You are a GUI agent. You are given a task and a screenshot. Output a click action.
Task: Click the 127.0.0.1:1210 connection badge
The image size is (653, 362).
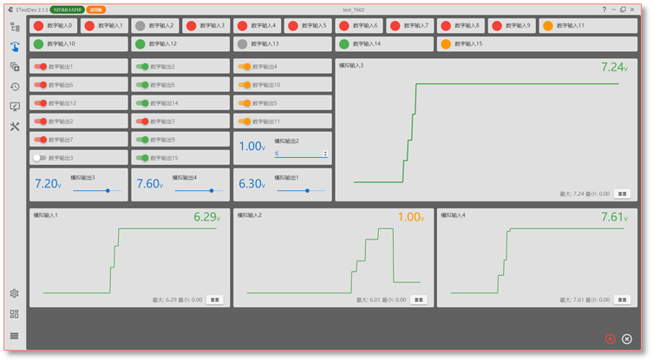(x=68, y=10)
